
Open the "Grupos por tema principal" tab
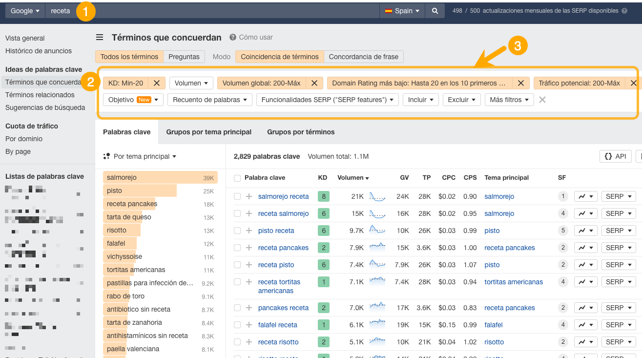click(x=208, y=131)
